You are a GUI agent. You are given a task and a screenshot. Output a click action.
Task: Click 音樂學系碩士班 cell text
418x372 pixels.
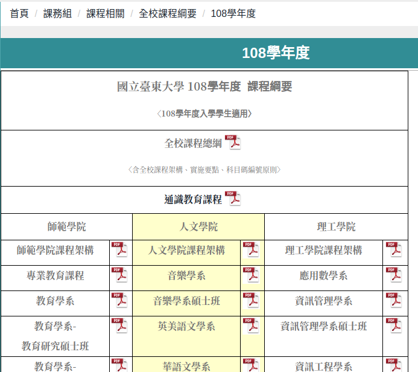[x=186, y=301]
